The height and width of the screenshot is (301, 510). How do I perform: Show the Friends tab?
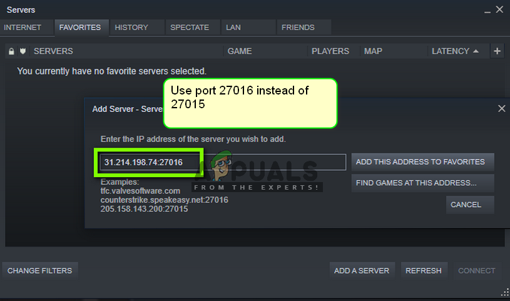(304, 28)
